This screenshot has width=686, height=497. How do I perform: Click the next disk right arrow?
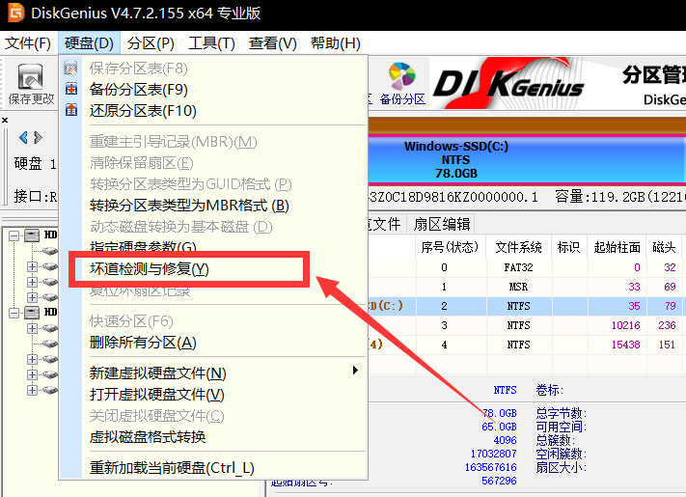pyautogui.click(x=38, y=138)
